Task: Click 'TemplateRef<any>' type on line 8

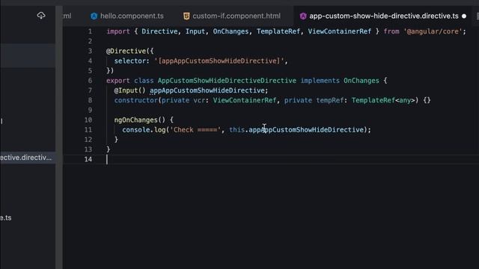Action: click(383, 100)
